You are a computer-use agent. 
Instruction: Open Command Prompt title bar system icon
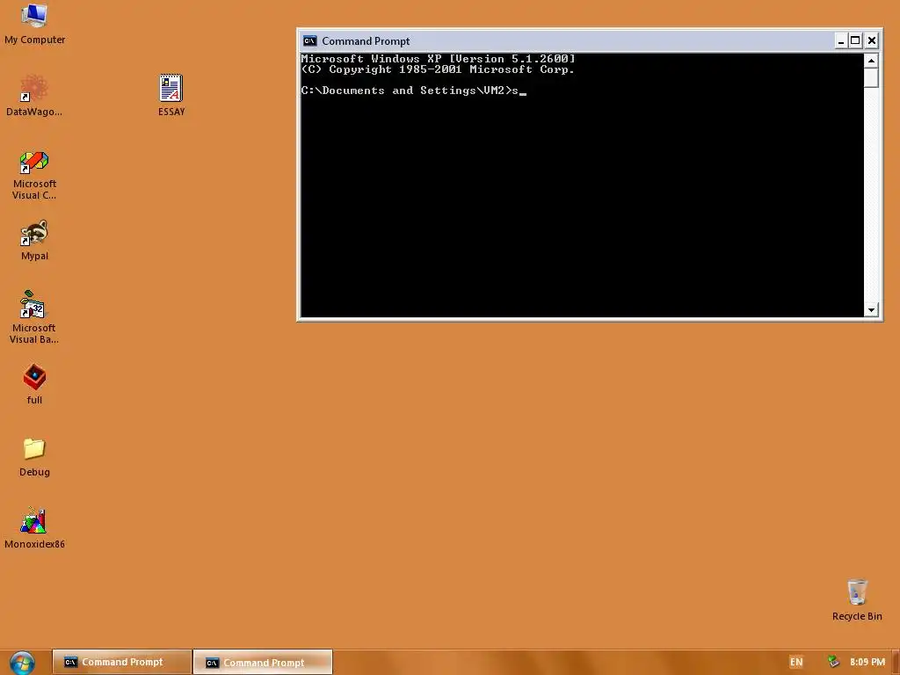[310, 40]
